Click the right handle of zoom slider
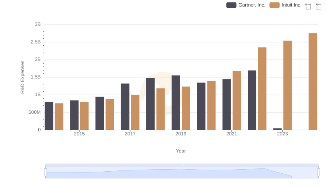The width and height of the screenshot is (326, 188). tap(318, 173)
